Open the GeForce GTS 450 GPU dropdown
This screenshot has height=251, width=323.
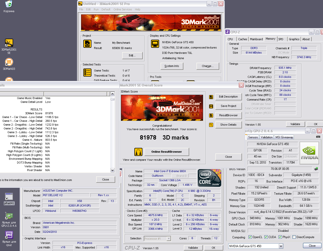point(281,246)
